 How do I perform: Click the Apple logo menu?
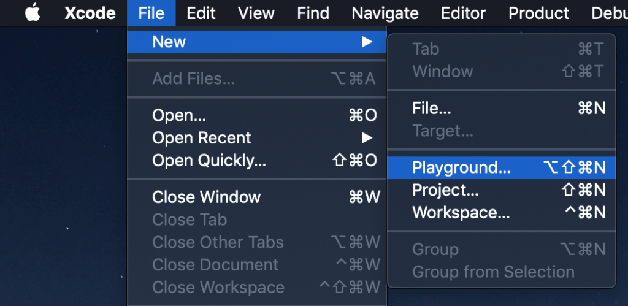(x=33, y=13)
